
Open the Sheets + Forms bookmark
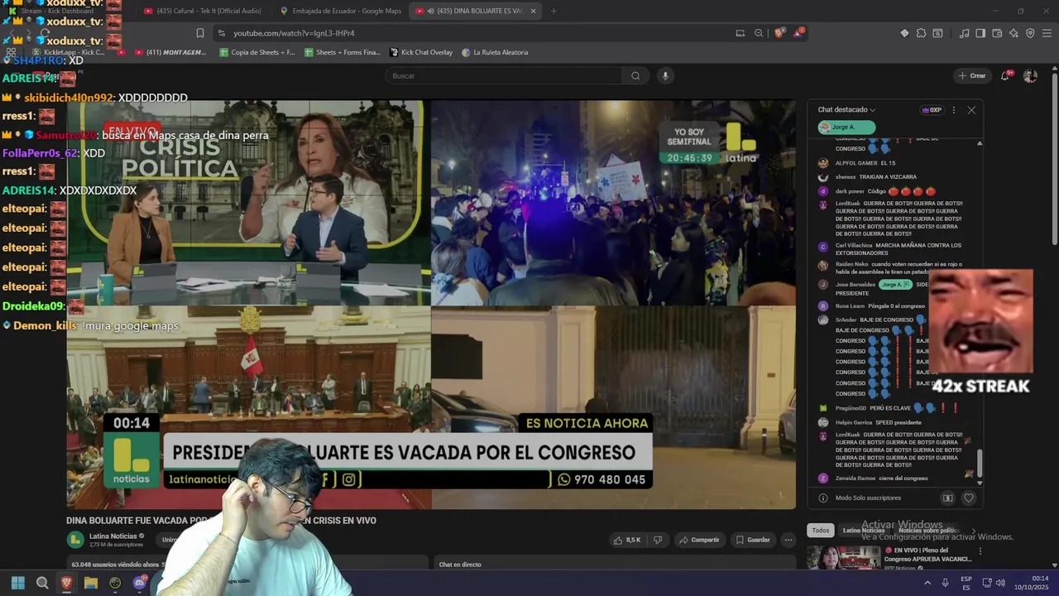coord(343,52)
